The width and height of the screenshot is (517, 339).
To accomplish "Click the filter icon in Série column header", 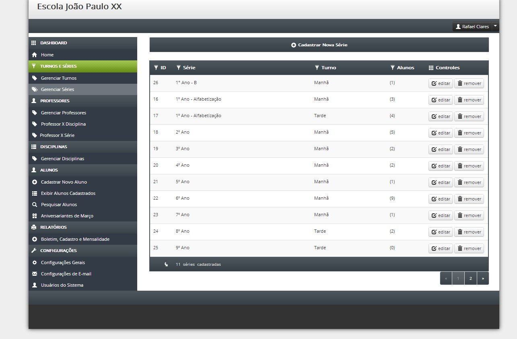I will coord(178,68).
